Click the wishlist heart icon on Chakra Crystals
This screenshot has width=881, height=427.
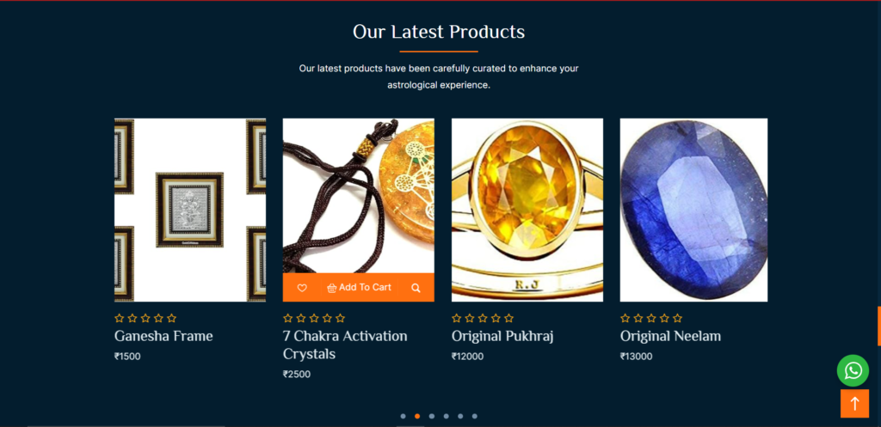(x=302, y=288)
